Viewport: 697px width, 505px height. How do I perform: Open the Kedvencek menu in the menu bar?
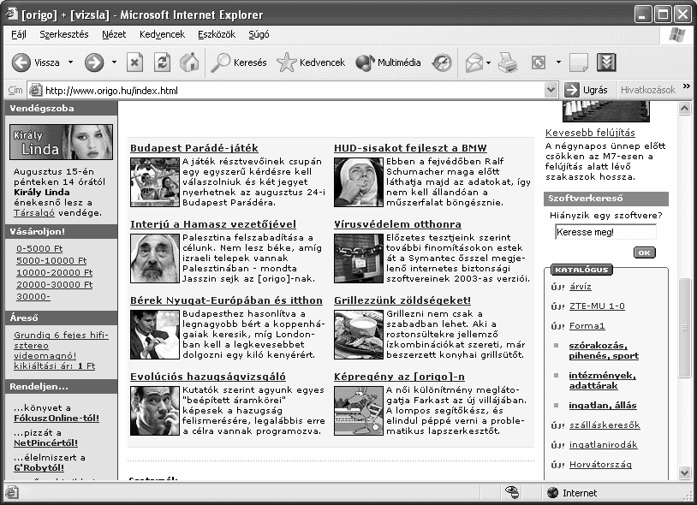(x=162, y=34)
